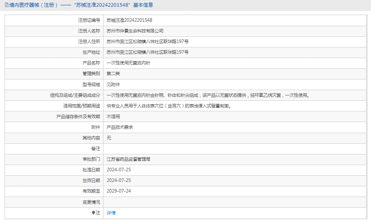
Task: Click the bullet icon next to 注
Action: tap(93, 213)
